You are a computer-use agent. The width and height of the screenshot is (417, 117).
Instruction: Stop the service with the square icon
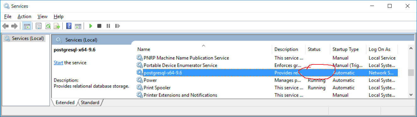pyautogui.click(x=99, y=26)
